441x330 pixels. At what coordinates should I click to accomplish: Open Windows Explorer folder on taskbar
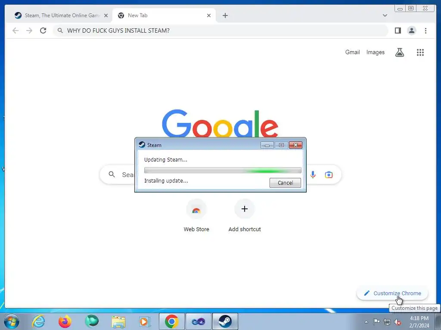pyautogui.click(x=118, y=321)
